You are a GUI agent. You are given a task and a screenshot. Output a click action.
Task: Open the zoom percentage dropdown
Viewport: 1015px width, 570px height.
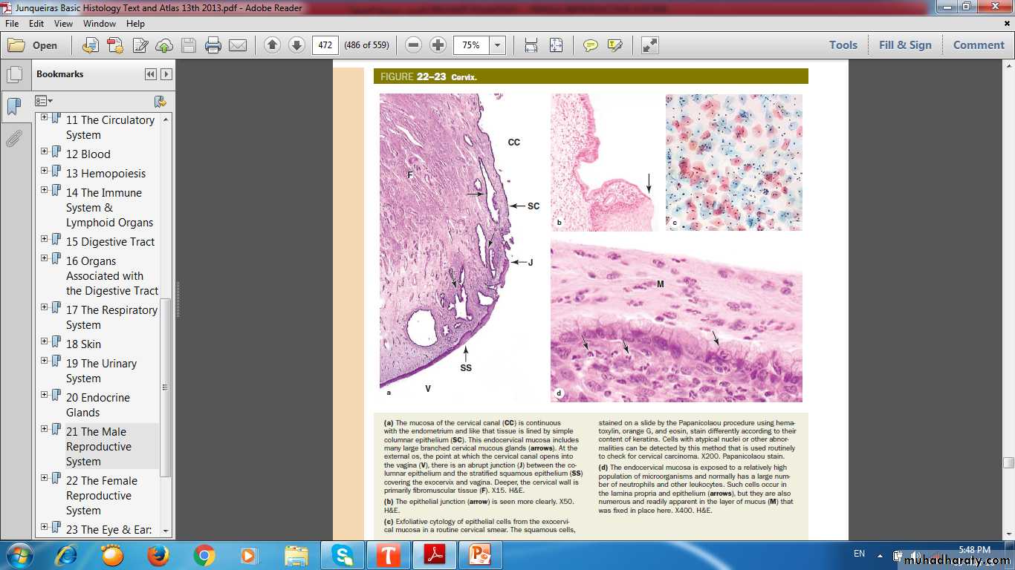pos(498,45)
